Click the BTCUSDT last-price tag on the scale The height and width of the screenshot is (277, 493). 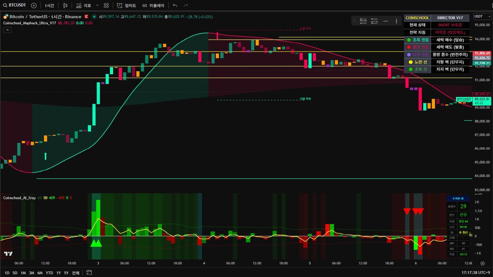464,99
